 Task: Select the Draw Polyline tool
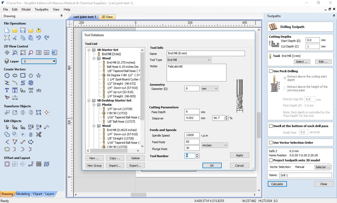pos(7,83)
